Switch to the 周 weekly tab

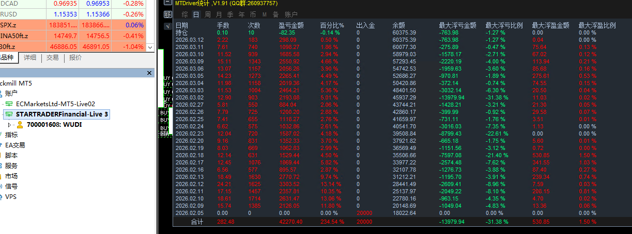pyautogui.click(x=207, y=14)
